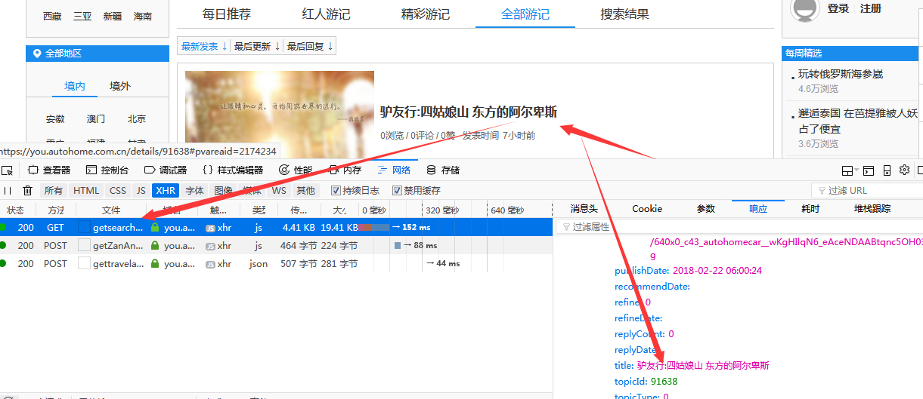This screenshot has height=399, width=923.
Task: Switch to the Cookie tab
Action: (x=647, y=209)
